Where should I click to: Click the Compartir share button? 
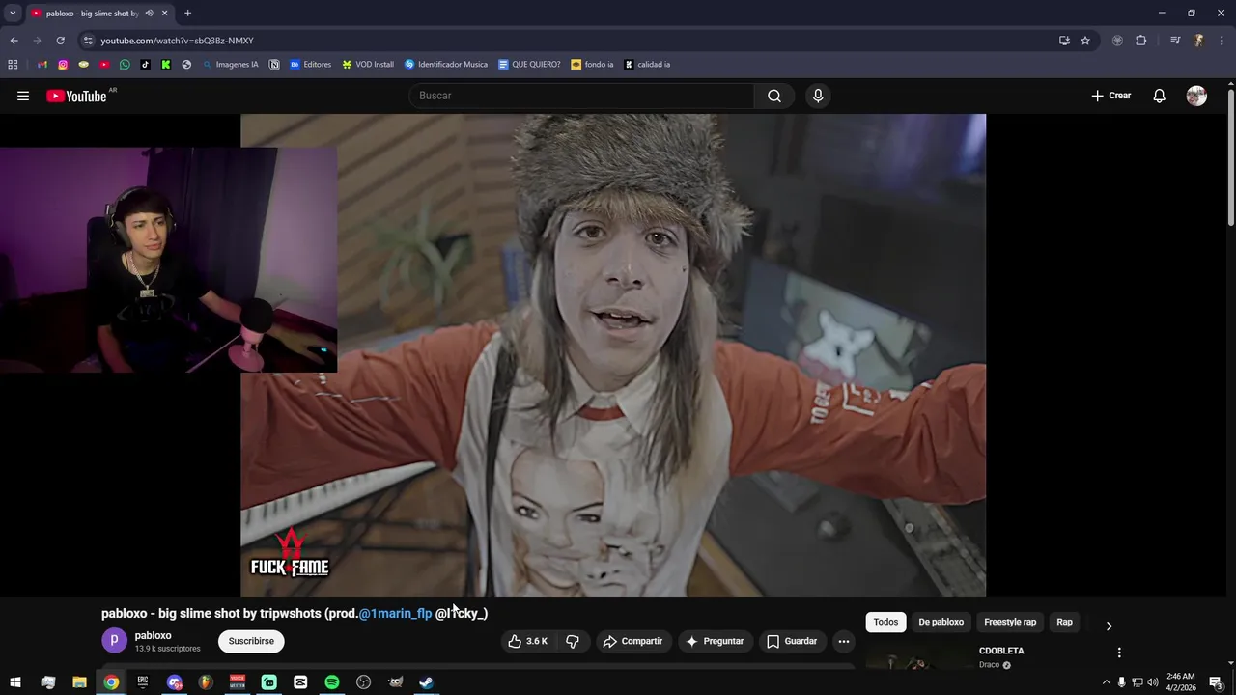coord(632,641)
